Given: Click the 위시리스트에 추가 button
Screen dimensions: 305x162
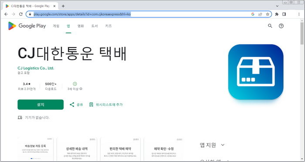Looking at the screenshot, I should (106, 105).
